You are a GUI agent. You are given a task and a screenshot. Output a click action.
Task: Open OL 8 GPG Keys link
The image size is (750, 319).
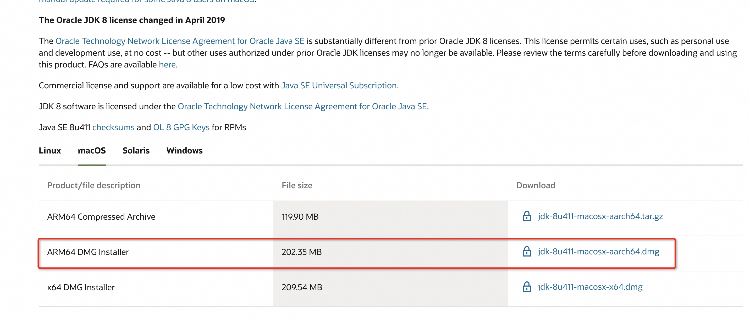pyautogui.click(x=181, y=127)
